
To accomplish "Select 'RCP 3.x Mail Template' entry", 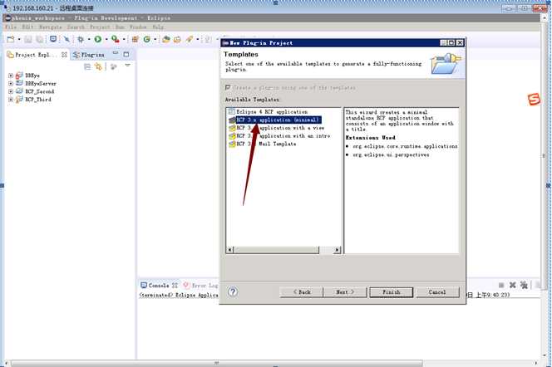I will click(x=266, y=144).
